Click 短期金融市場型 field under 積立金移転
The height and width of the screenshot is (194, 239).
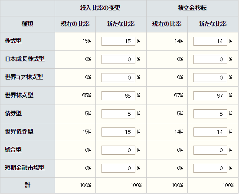(x=210, y=168)
